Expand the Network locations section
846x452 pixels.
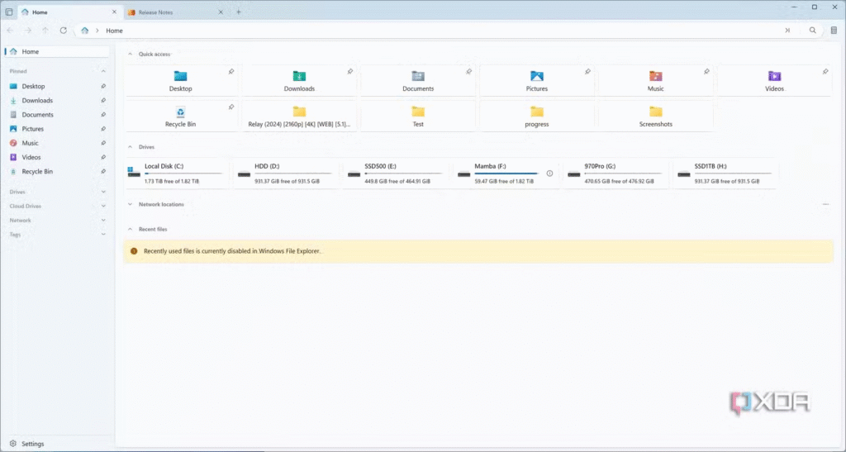(130, 204)
